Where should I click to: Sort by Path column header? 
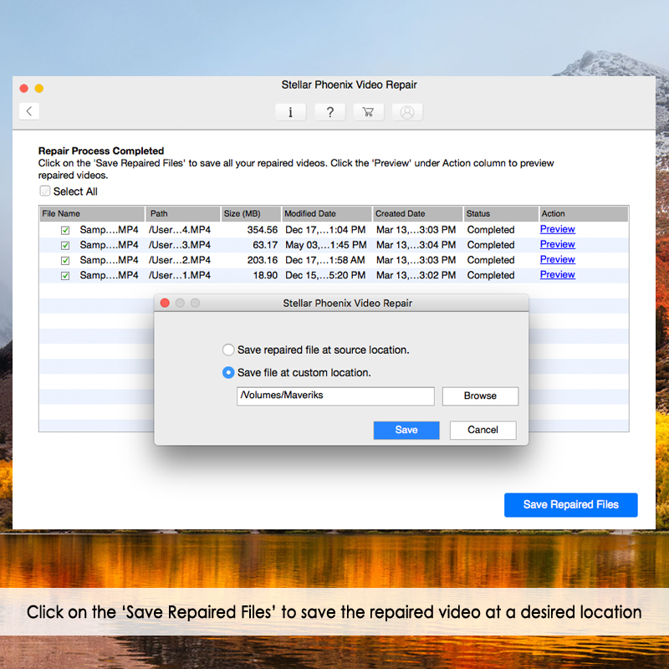[183, 214]
